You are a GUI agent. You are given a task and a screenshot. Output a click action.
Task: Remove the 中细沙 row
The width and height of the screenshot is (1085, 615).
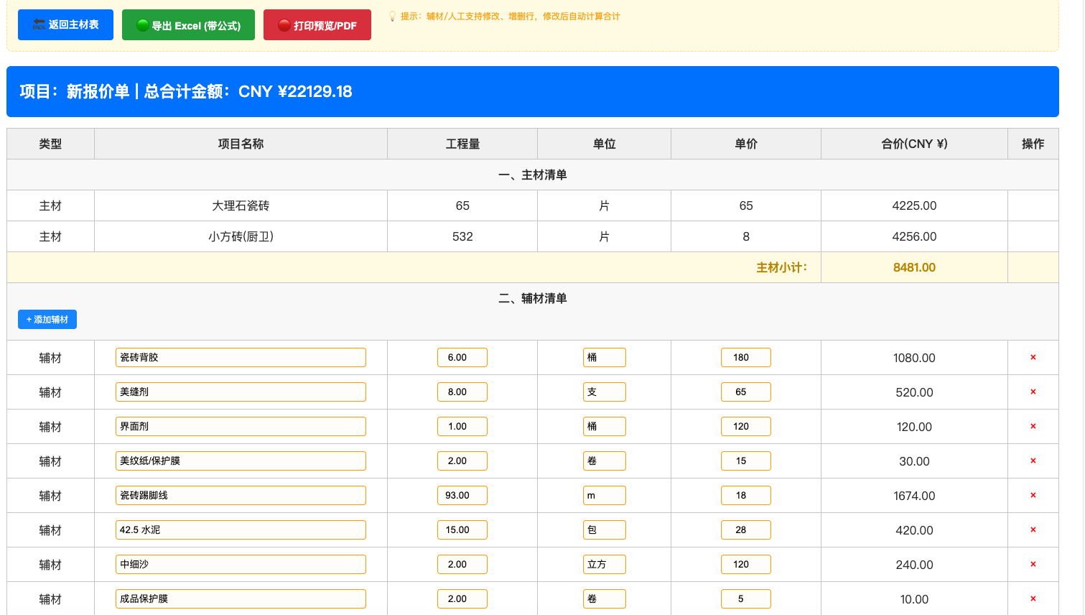[1033, 564]
